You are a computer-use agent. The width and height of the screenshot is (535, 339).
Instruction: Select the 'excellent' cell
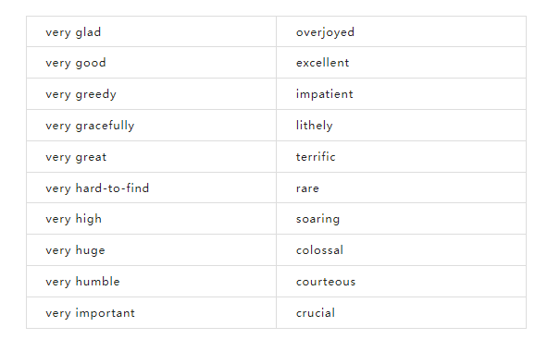click(x=402, y=63)
